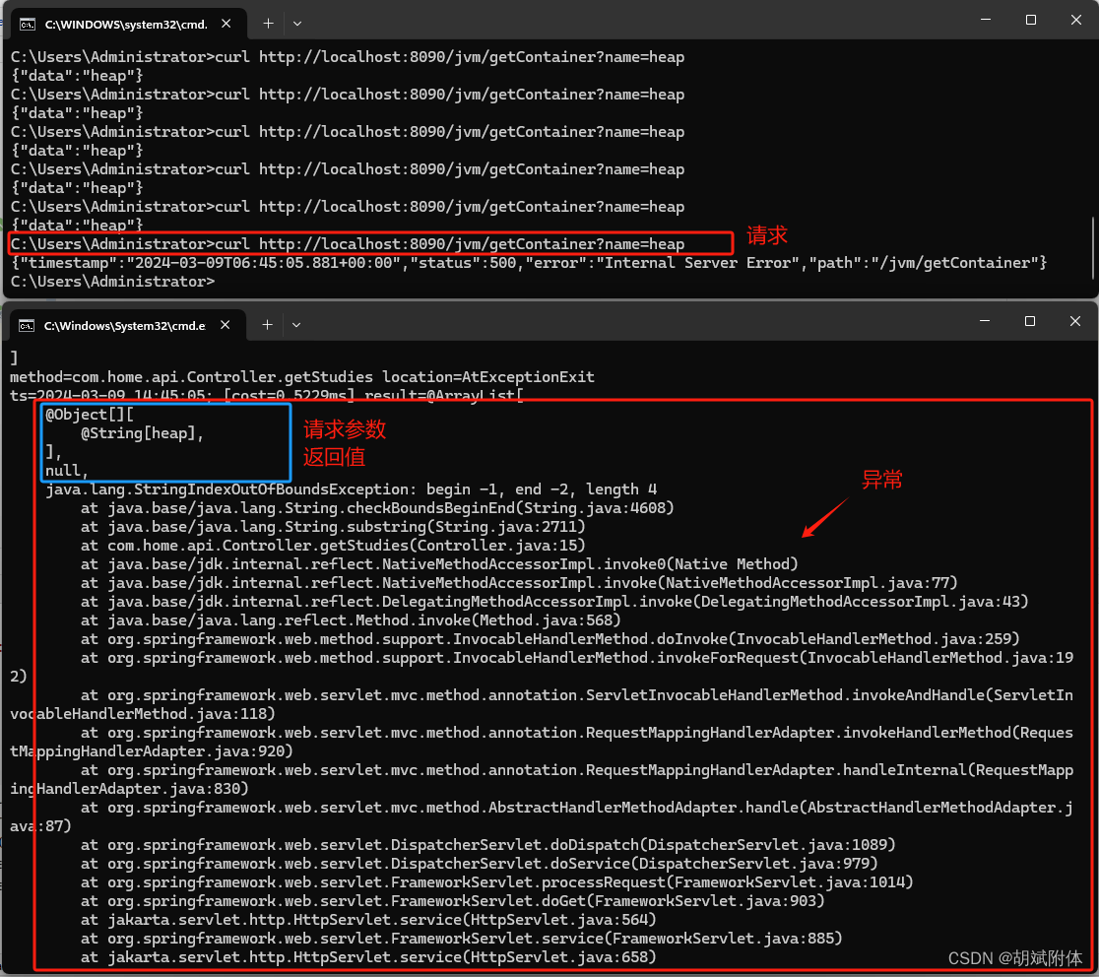Click the DispatcherServlet.doDispatch stack line
The height and width of the screenshot is (977, 1099).
coord(487,845)
